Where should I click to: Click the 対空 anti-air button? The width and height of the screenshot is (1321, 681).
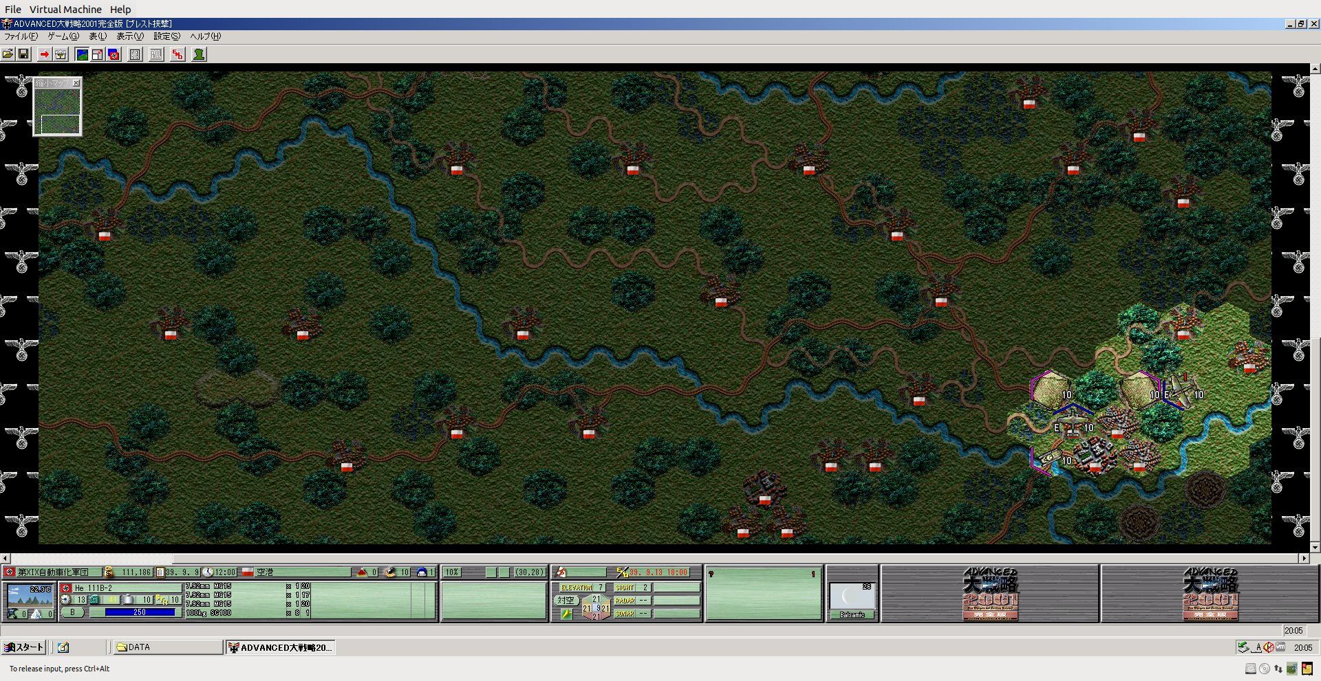tap(566, 600)
